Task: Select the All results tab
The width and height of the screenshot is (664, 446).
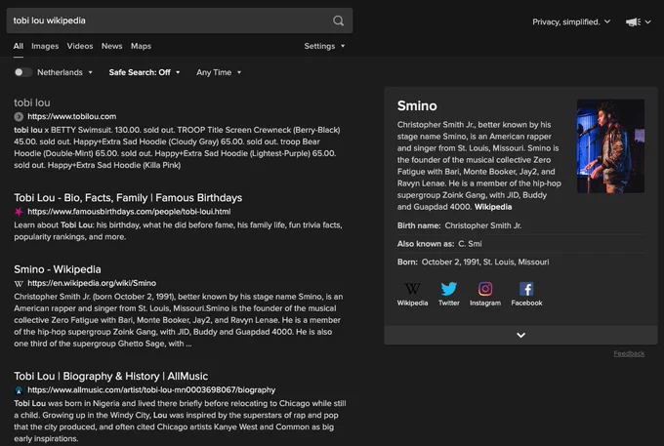Action: point(19,46)
